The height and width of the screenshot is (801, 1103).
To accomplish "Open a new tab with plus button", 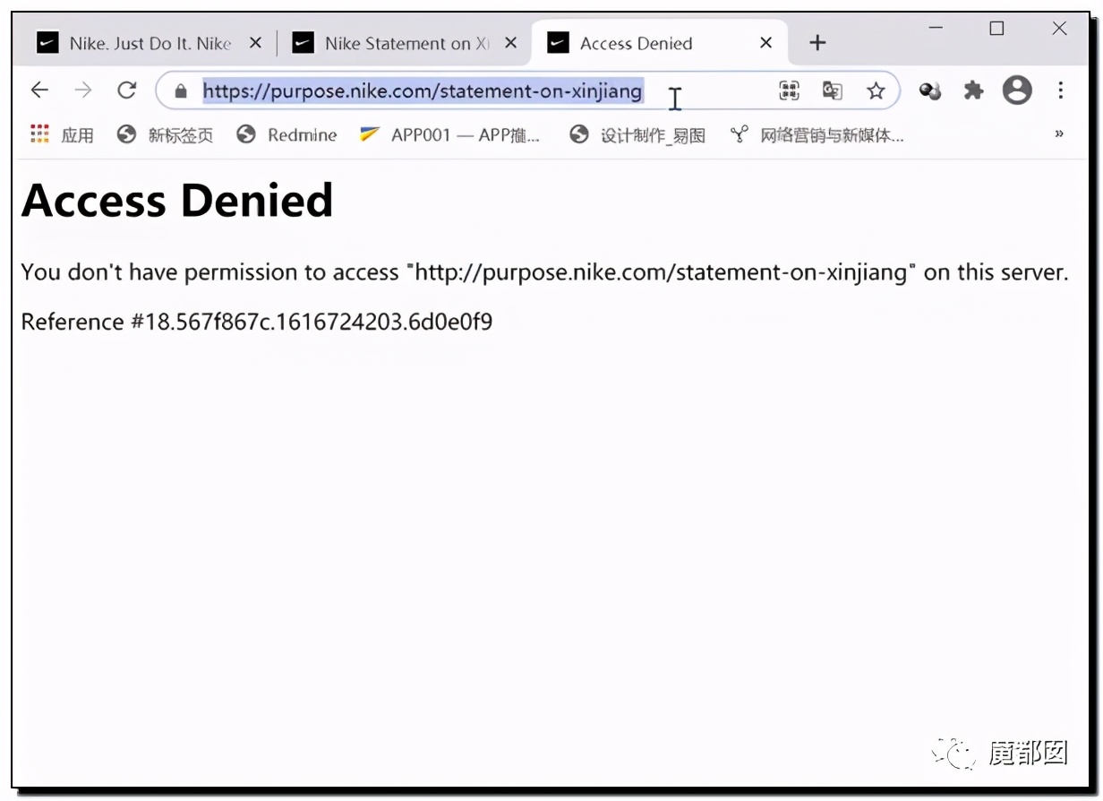I will coord(817,43).
